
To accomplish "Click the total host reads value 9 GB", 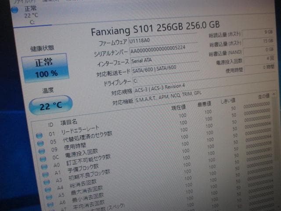I will (x=257, y=33).
